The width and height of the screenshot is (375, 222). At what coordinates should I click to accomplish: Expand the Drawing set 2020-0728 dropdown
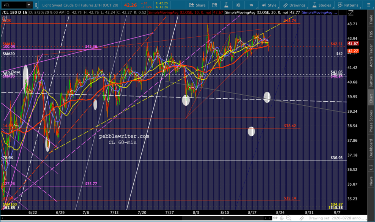[x=337, y=218]
